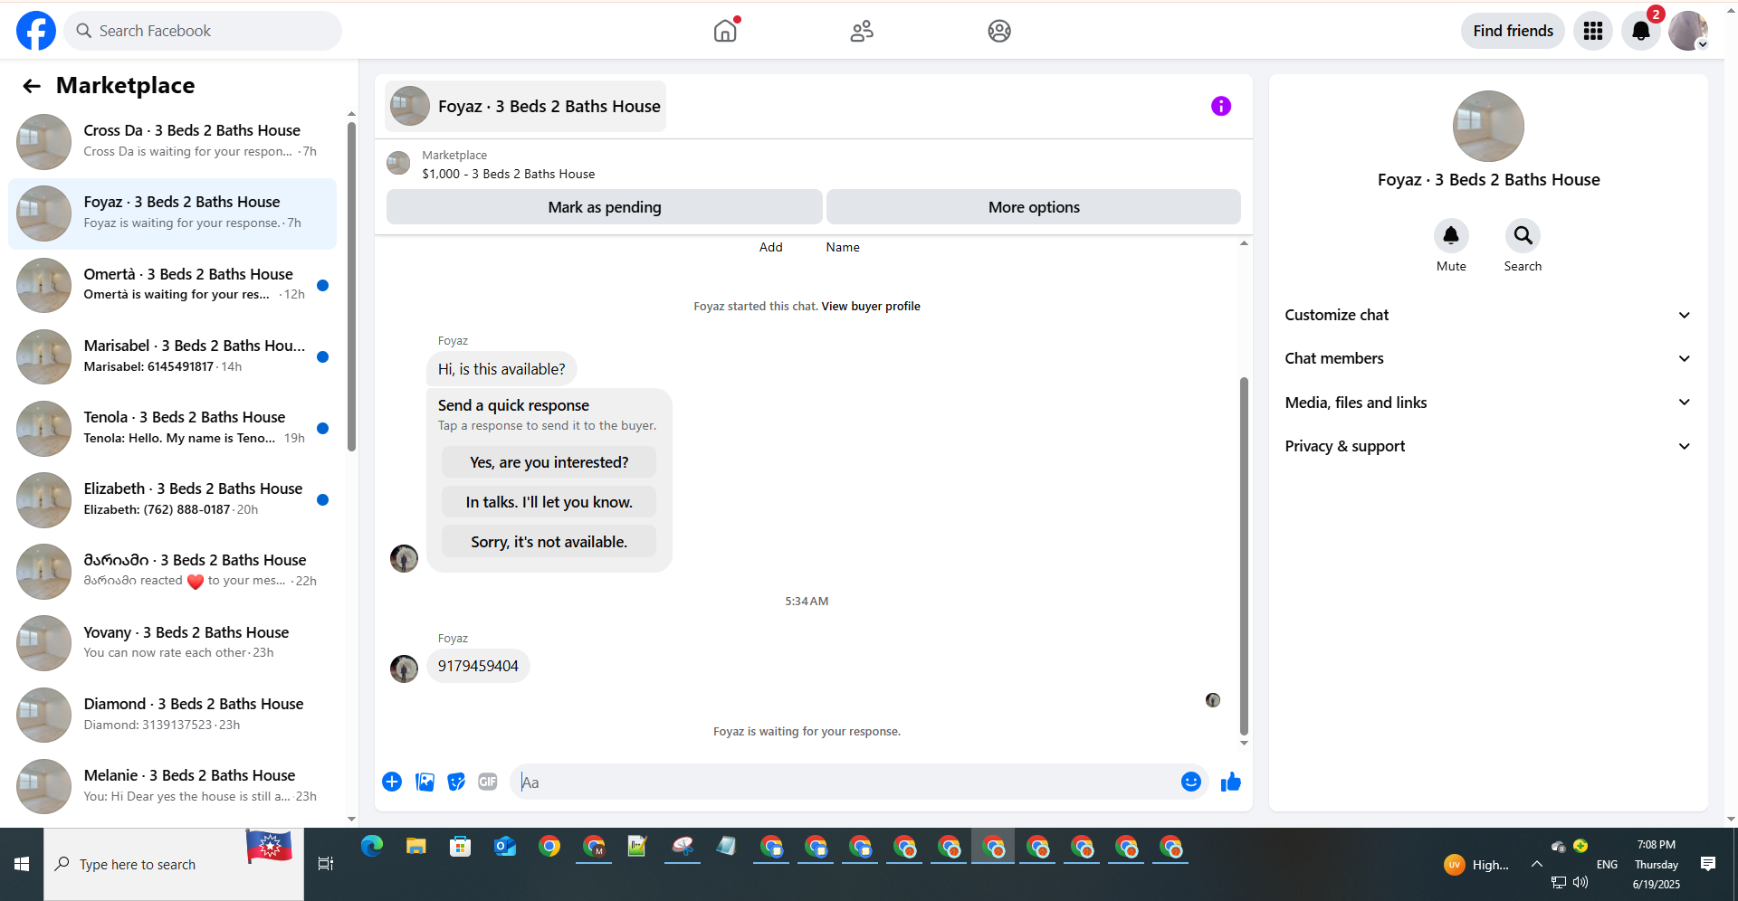The height and width of the screenshot is (901, 1738).
Task: Expand Media, files and links section
Action: click(1488, 403)
